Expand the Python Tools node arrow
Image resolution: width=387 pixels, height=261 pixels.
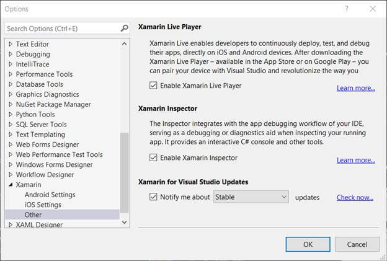(11, 114)
